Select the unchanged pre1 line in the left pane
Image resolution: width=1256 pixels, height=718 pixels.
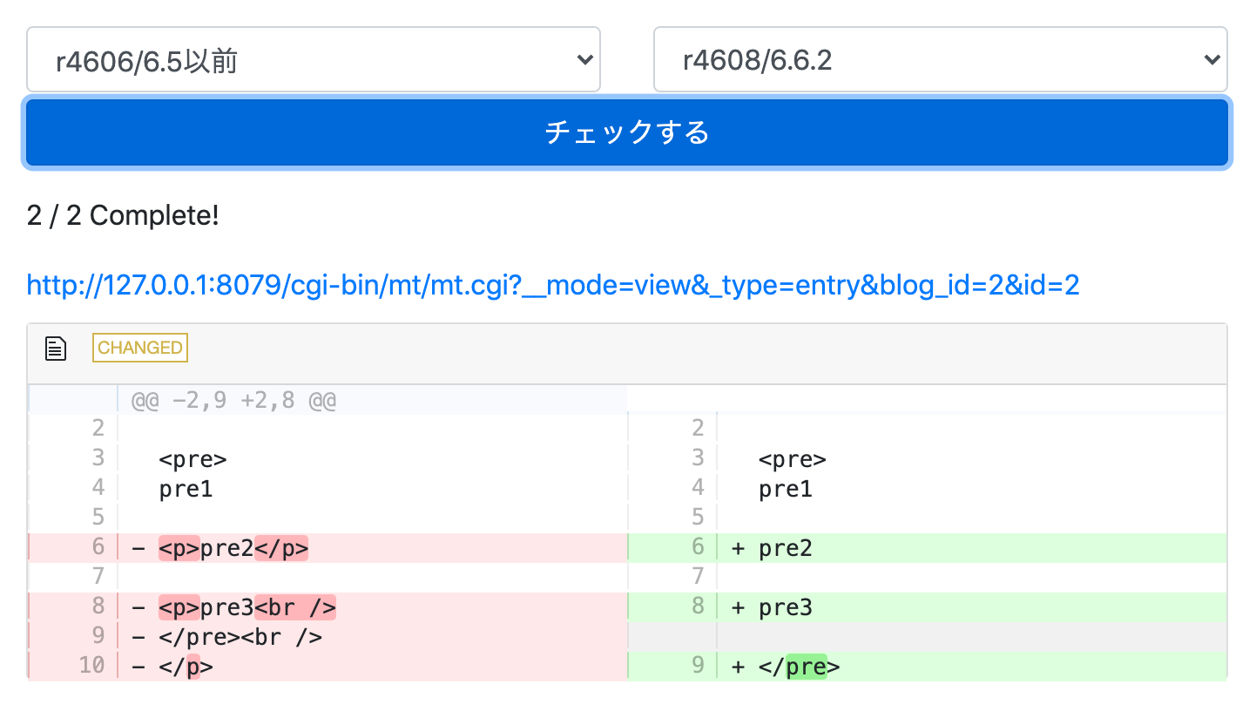[185, 488]
